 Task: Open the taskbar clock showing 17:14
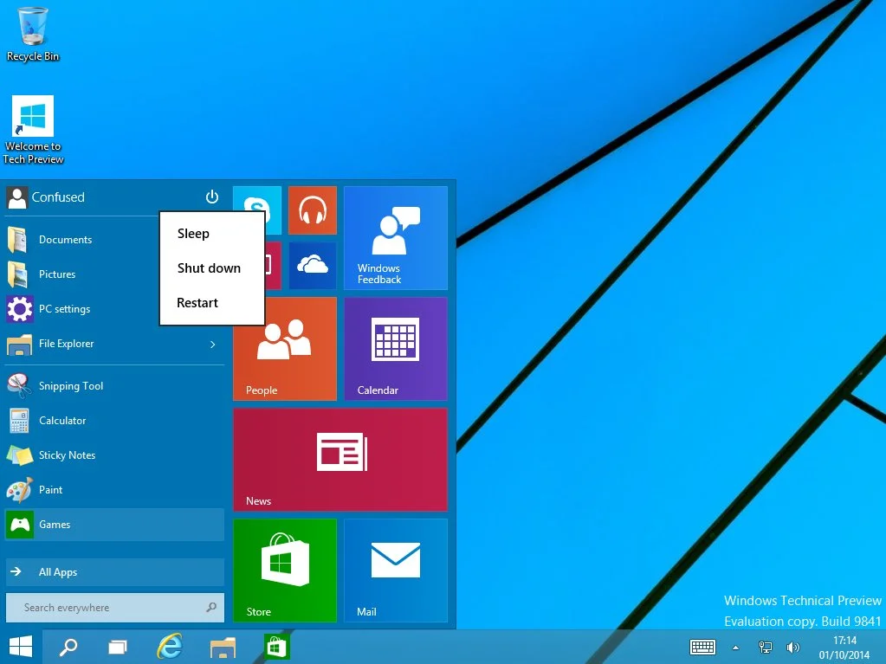coord(844,648)
